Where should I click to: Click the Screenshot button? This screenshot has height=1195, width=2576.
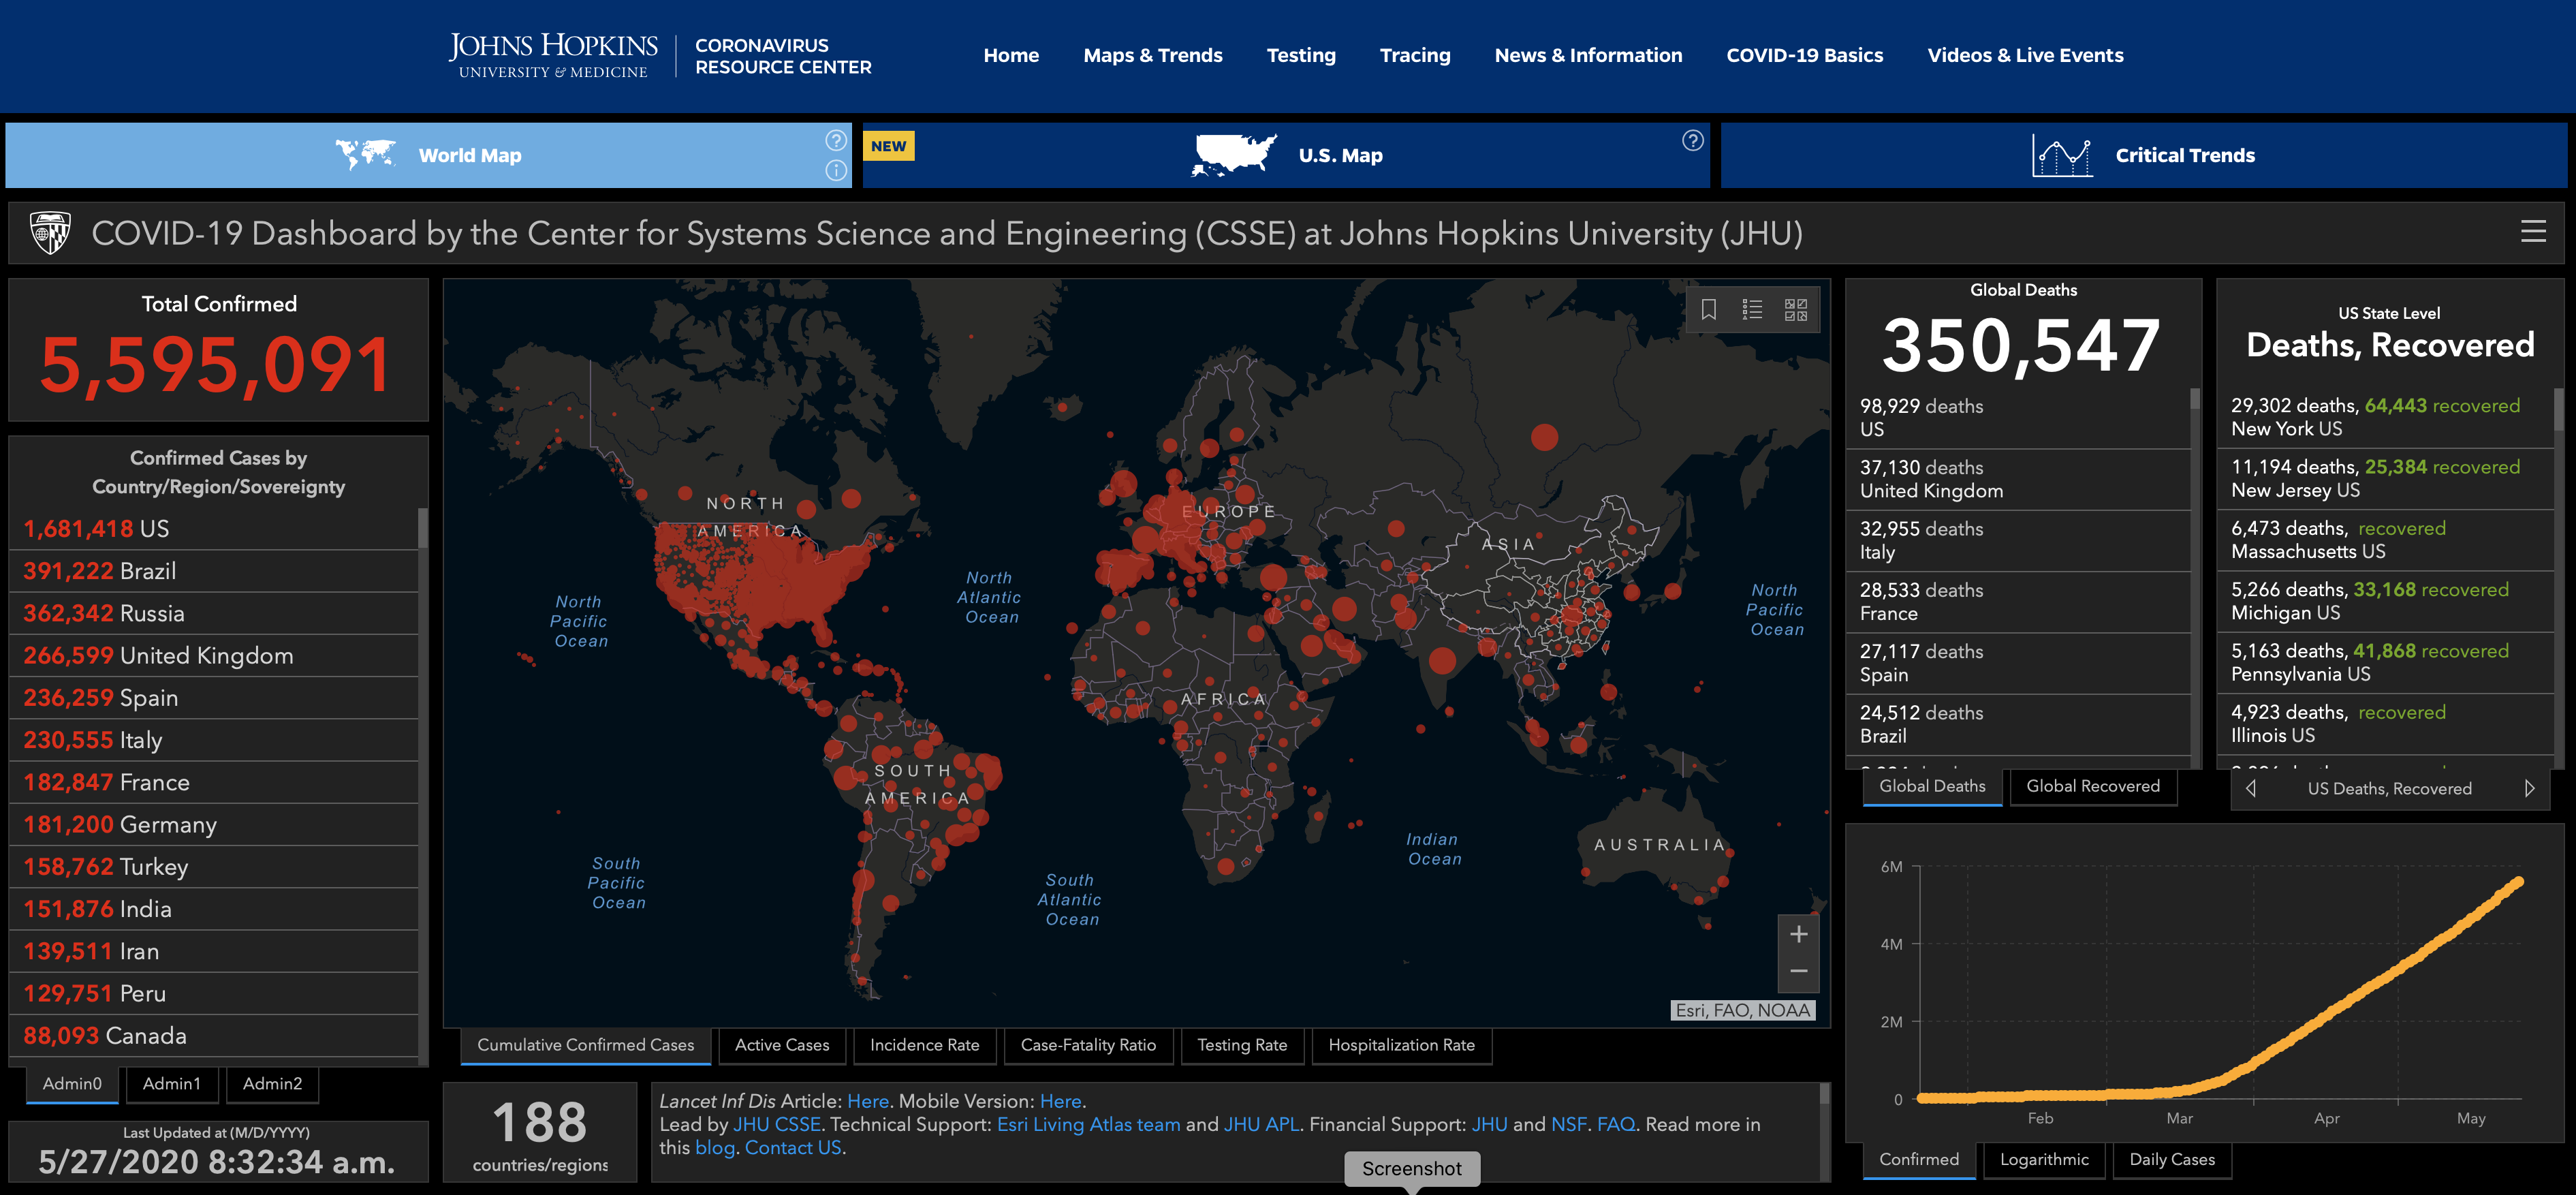1411,1169
